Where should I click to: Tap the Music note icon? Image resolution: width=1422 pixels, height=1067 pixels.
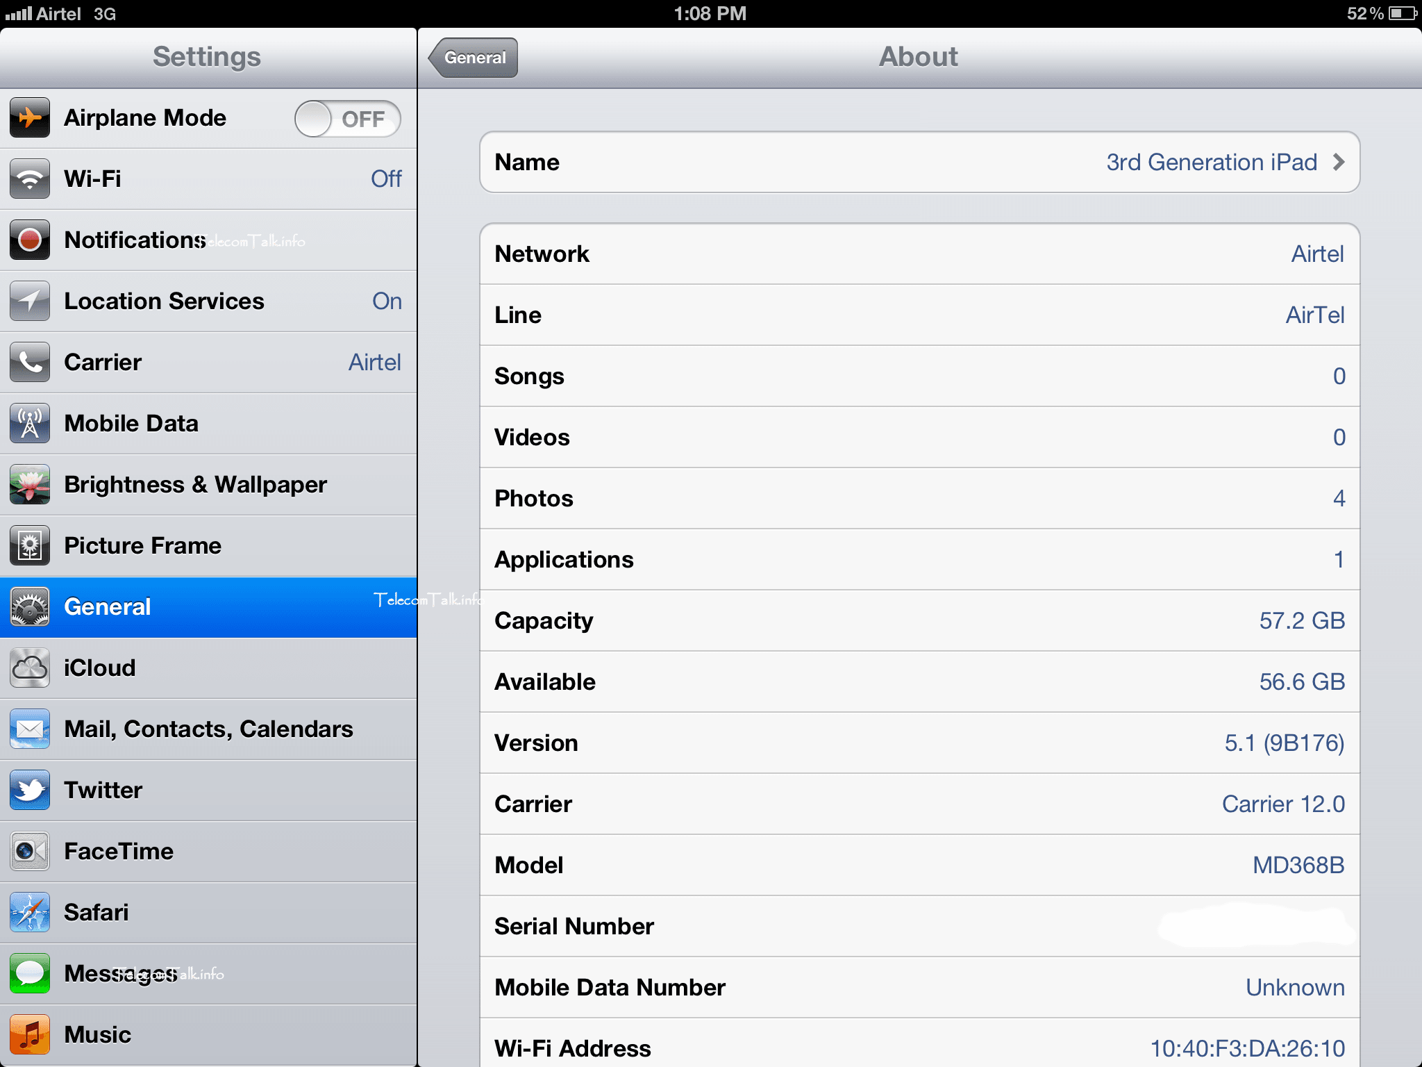tap(30, 1034)
